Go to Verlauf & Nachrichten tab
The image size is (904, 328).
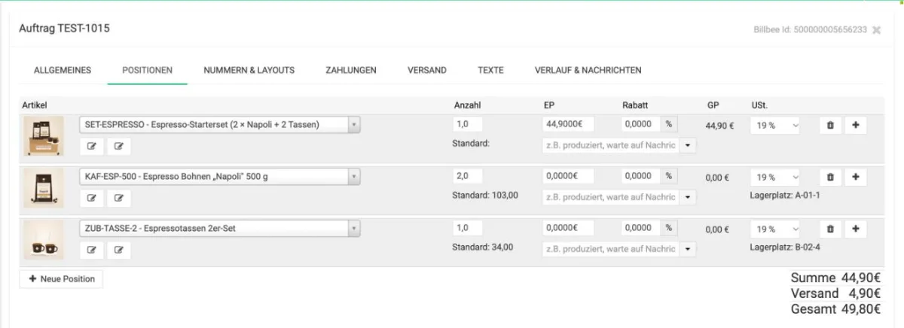(x=588, y=70)
